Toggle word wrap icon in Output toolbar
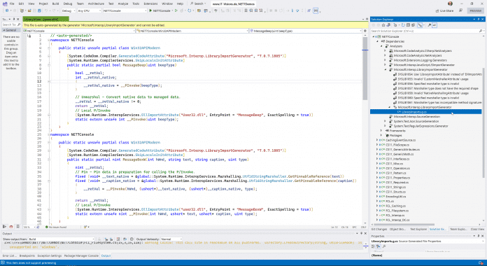Image resolution: width=487 pixels, height=266 pixels. pos(125,239)
